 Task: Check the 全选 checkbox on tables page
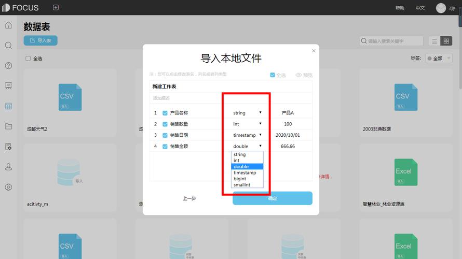click(28, 59)
